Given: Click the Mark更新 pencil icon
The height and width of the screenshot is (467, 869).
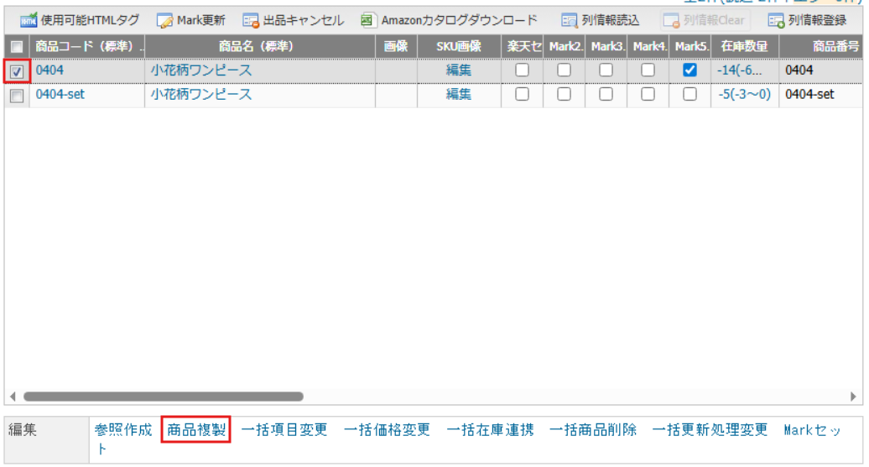Looking at the screenshot, I should [x=164, y=21].
